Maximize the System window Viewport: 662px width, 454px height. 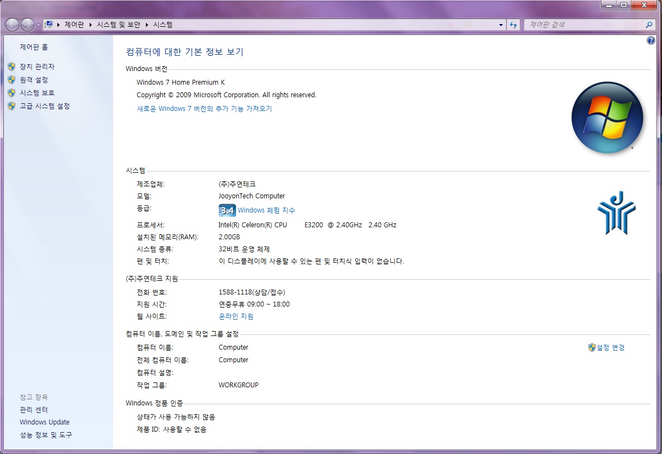(623, 5)
